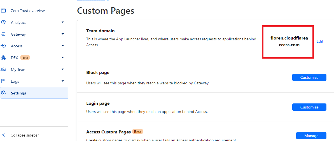Viewport: 334px width, 141px height.
Task: Click Collapse sidebar text
Action: pyautogui.click(x=25, y=135)
